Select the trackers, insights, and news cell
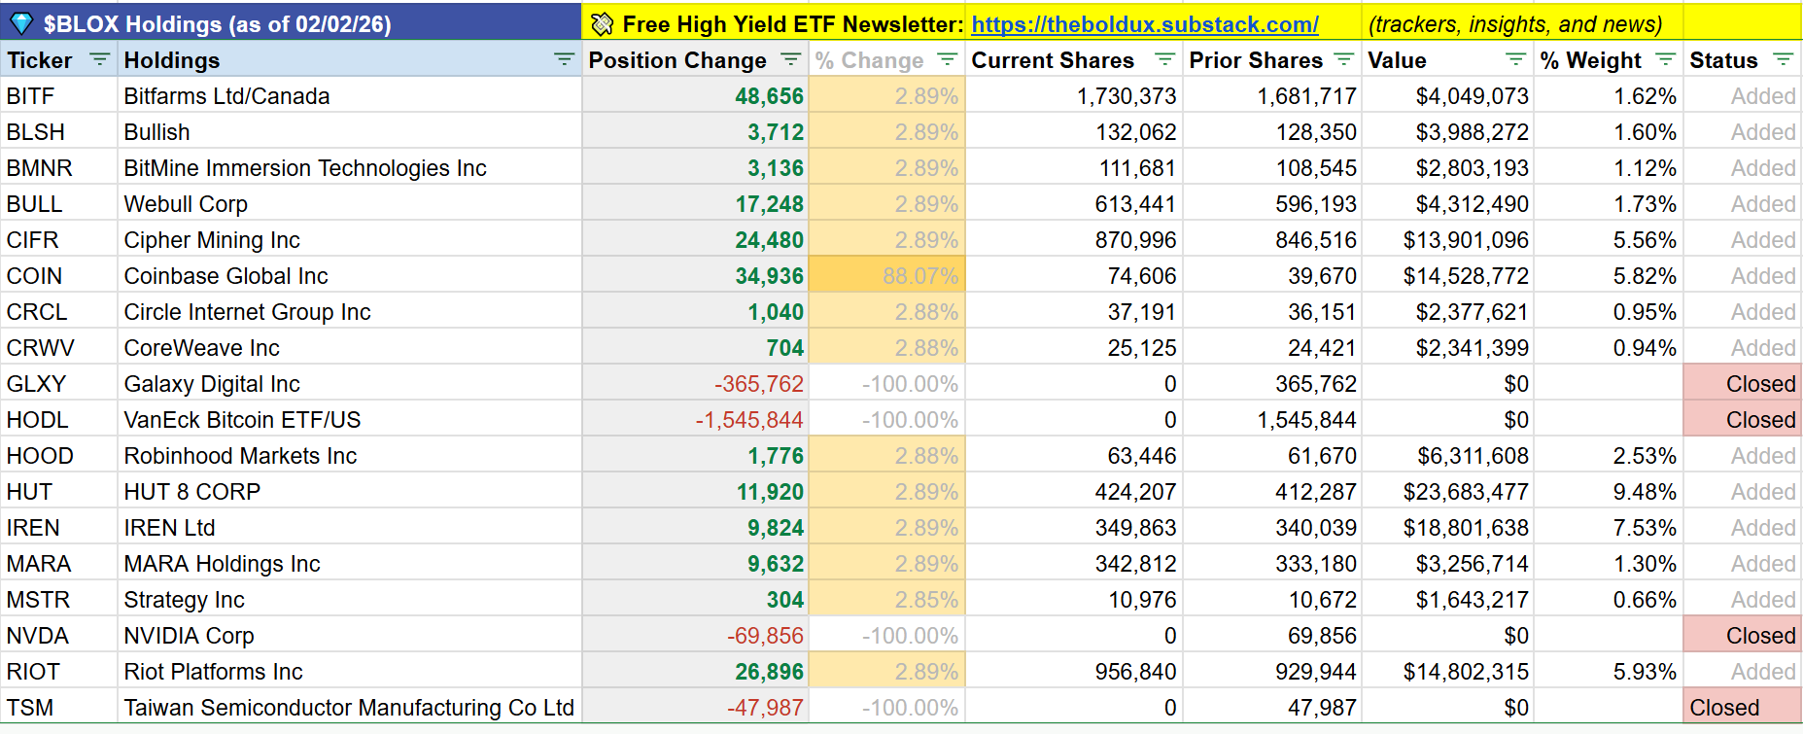 click(x=1522, y=22)
